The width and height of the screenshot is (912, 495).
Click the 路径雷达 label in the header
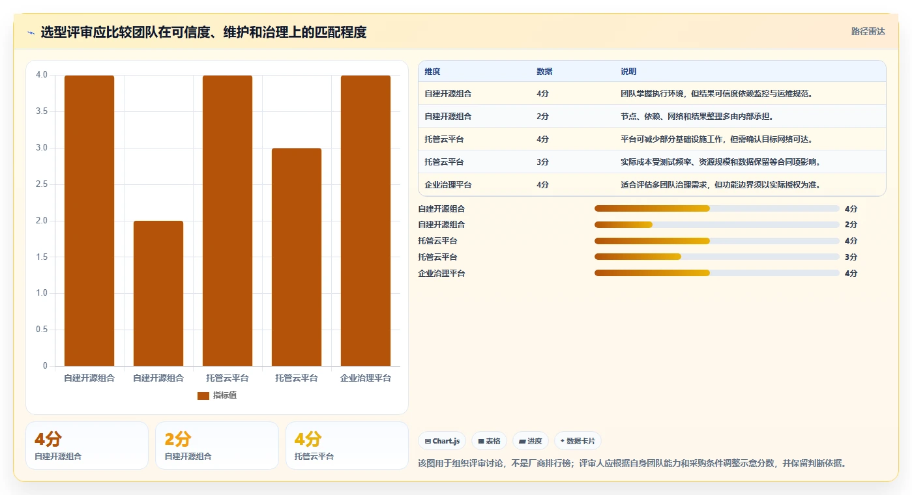point(868,31)
